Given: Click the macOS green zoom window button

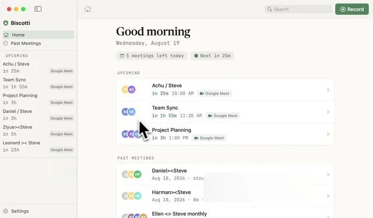Looking at the screenshot, I should click(23, 9).
